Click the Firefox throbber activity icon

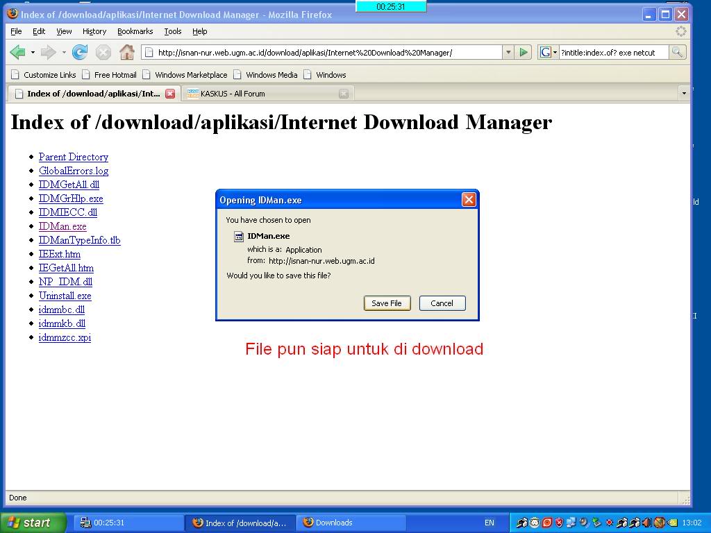[680, 31]
